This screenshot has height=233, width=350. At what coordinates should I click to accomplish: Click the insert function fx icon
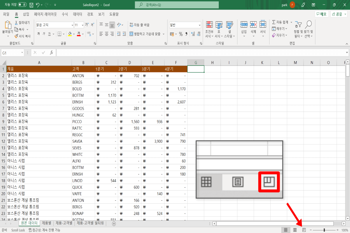point(51,53)
